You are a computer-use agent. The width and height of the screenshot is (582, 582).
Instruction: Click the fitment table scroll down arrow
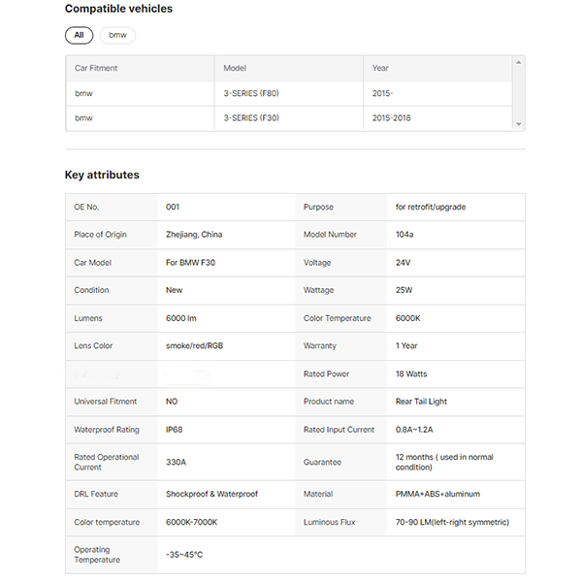pos(519,124)
